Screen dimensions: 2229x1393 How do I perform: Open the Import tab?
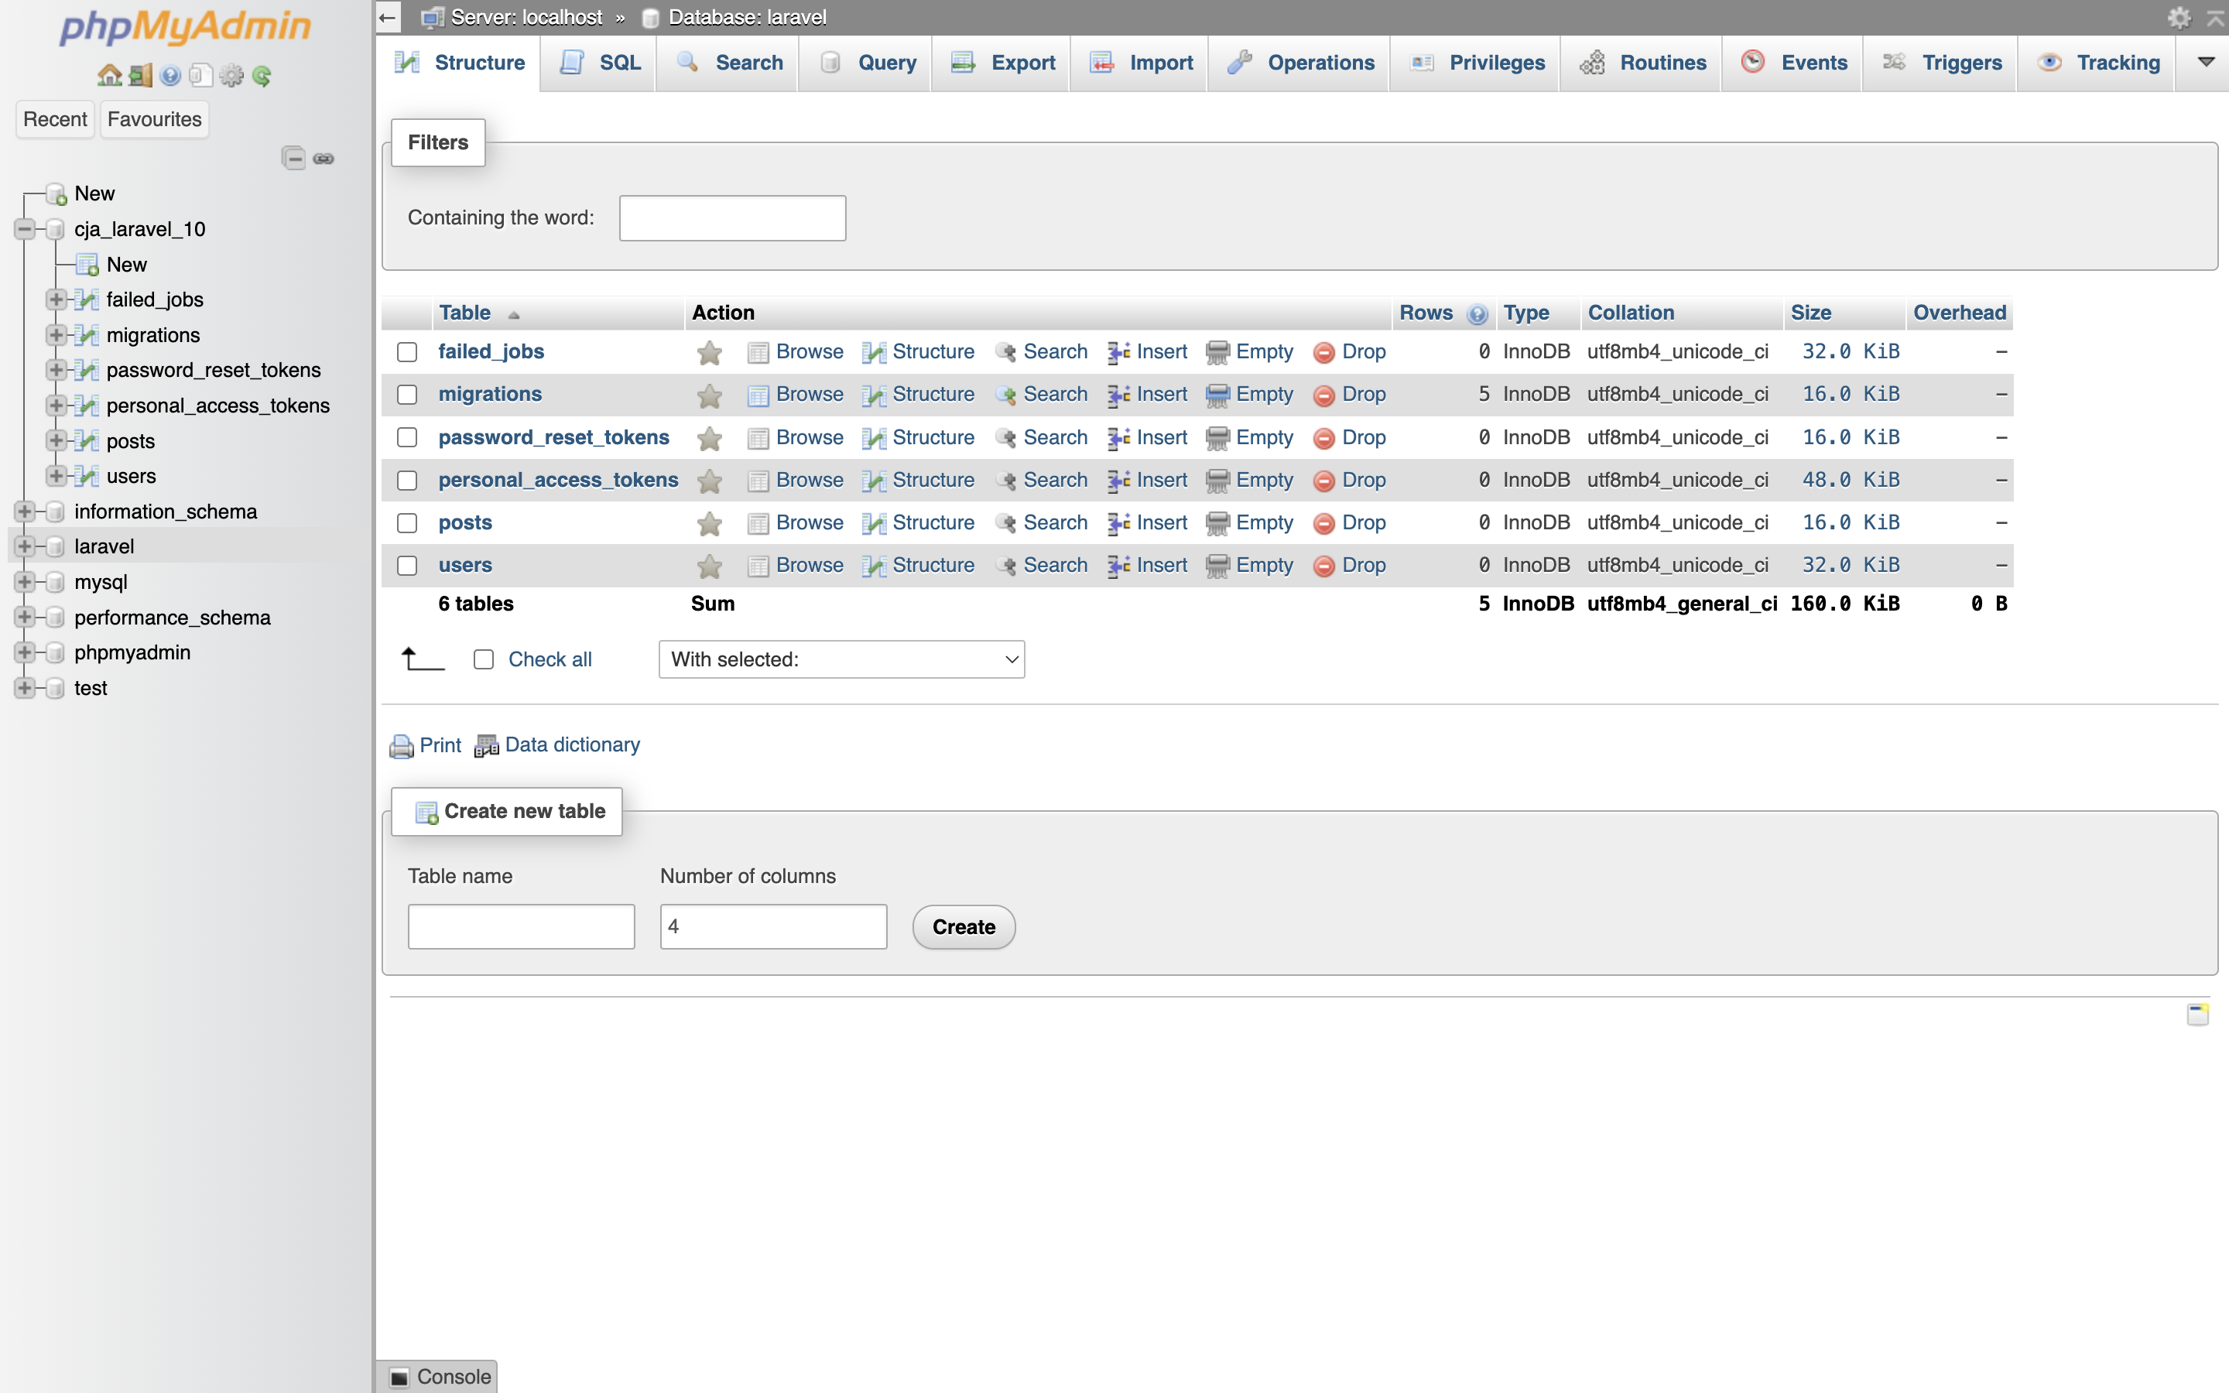[1140, 63]
